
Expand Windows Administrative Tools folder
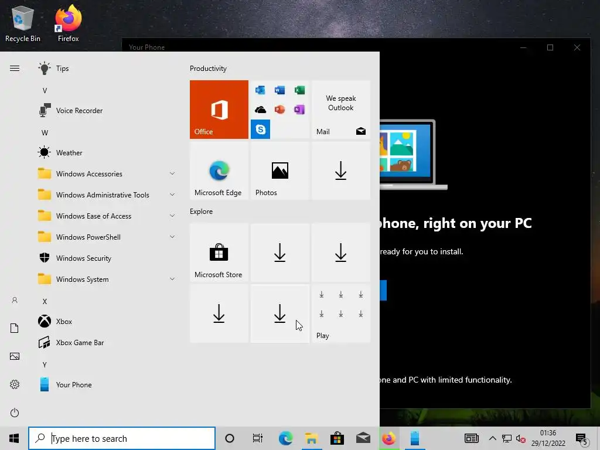pyautogui.click(x=107, y=195)
